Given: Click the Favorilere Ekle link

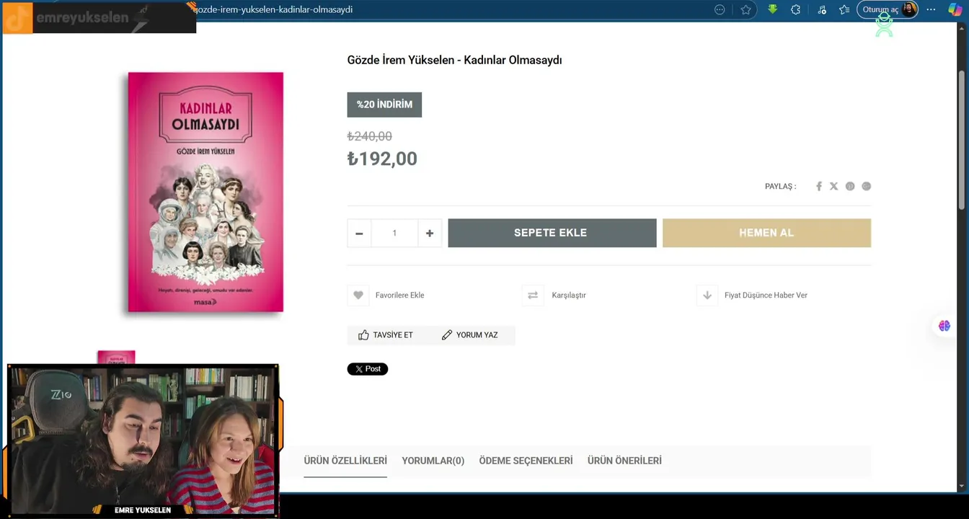Looking at the screenshot, I should (399, 295).
